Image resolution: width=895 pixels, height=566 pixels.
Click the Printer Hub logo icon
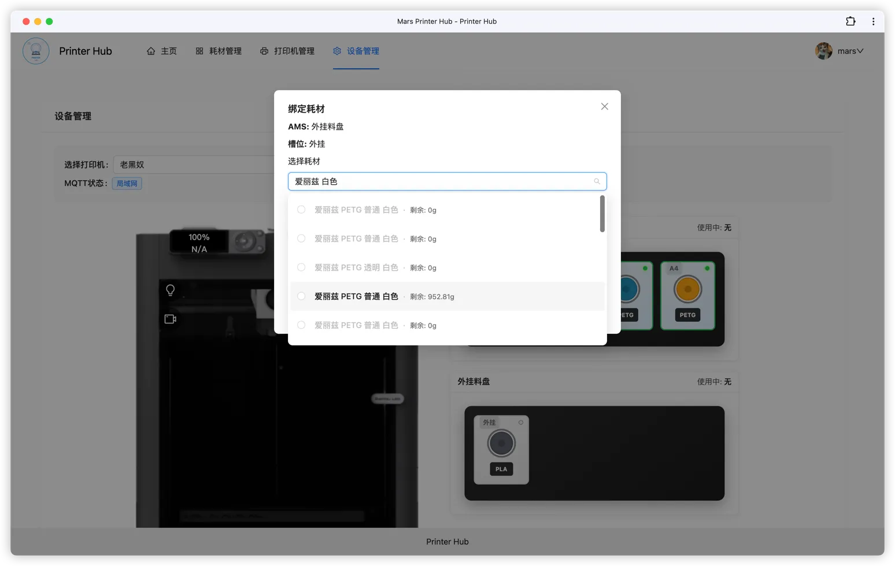36,51
